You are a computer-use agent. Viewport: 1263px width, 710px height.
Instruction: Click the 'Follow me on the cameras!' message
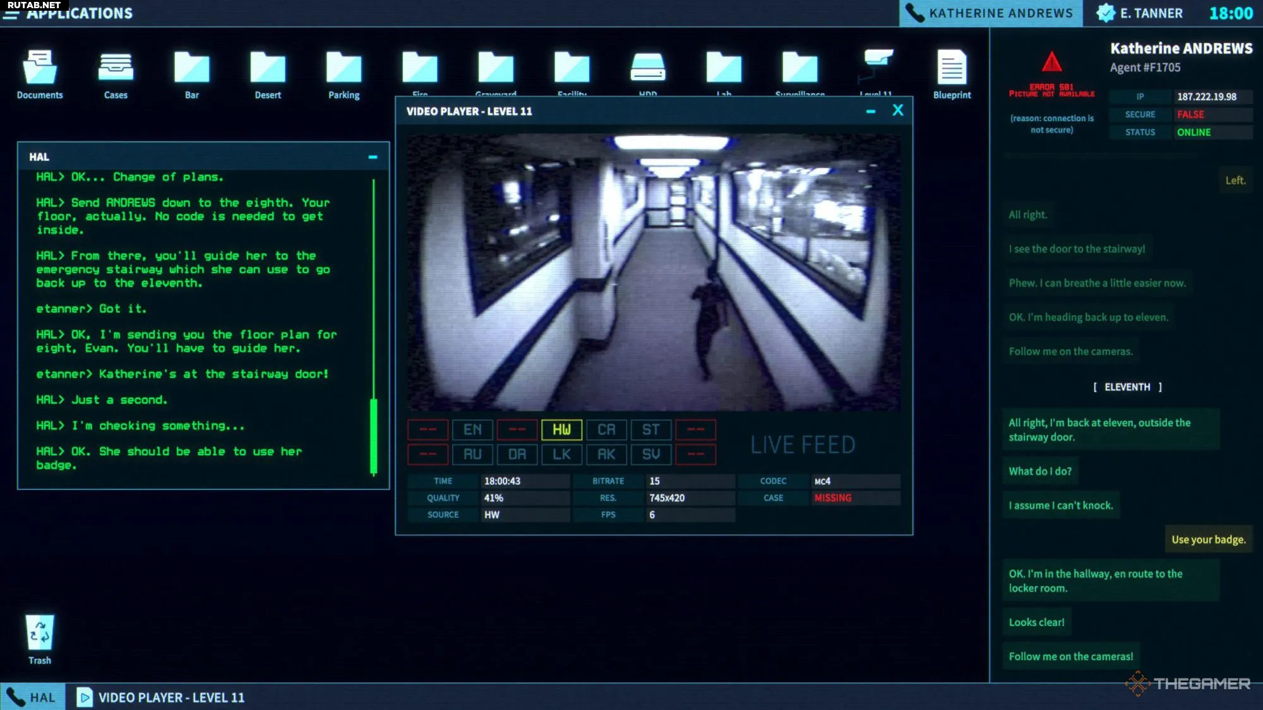pyautogui.click(x=1071, y=656)
